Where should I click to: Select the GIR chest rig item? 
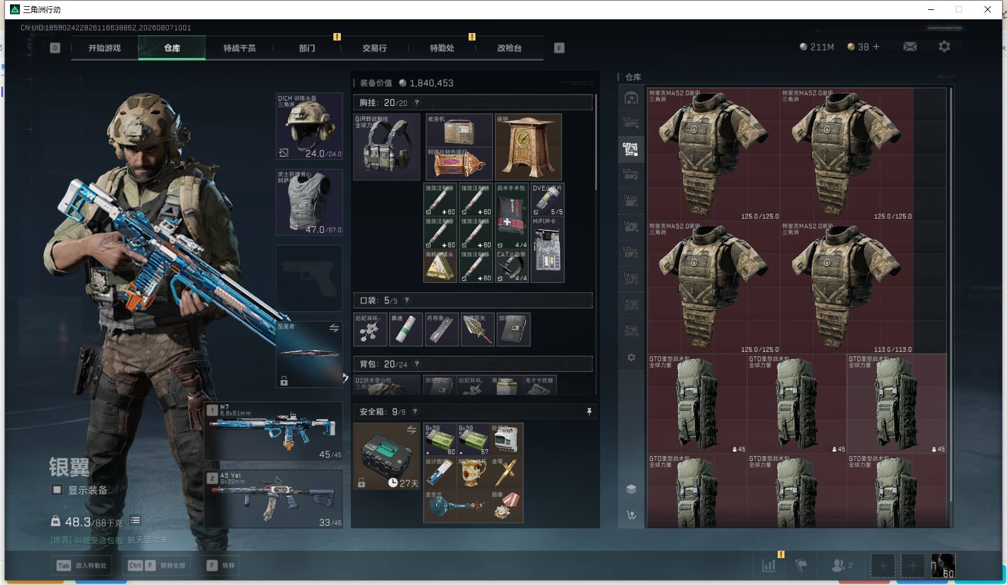click(387, 147)
